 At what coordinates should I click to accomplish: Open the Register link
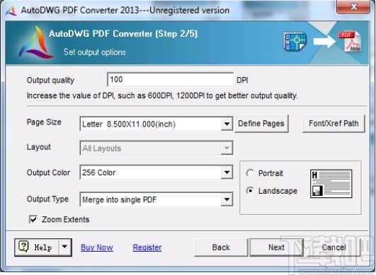click(147, 247)
